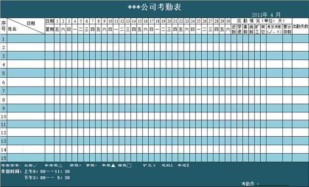Select the text "下午2:00－－ 5:30"
Viewport: 309px width, 187px height.
(47, 178)
